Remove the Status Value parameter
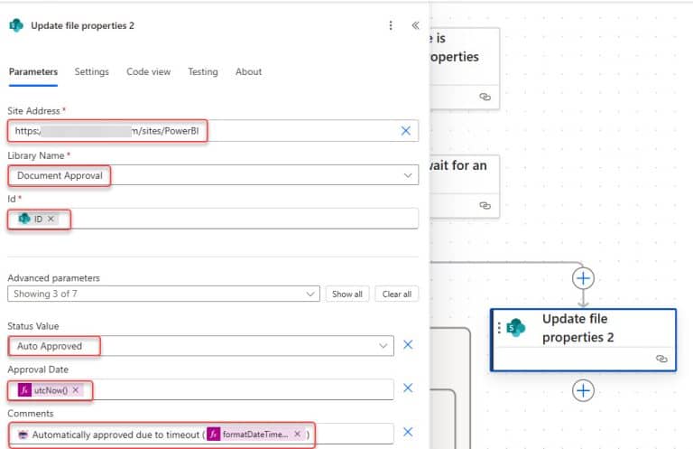The height and width of the screenshot is (449, 693). [x=408, y=344]
